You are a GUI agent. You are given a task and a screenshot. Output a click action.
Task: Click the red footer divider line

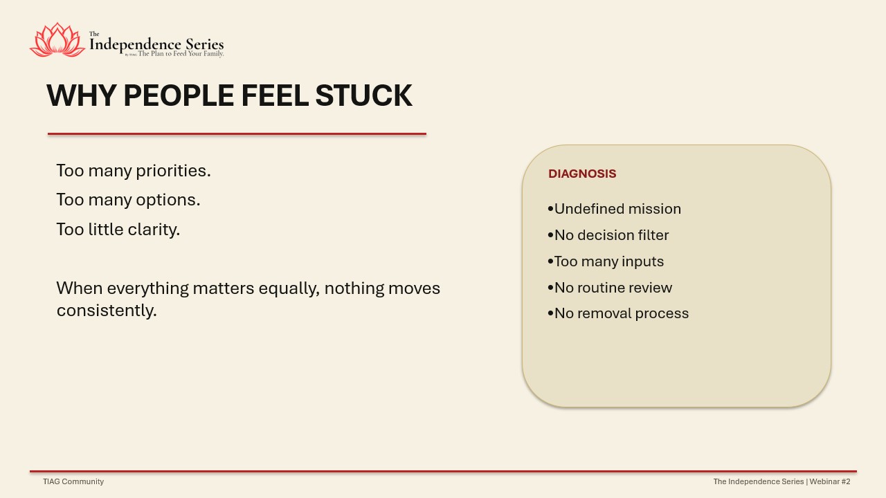click(443, 472)
